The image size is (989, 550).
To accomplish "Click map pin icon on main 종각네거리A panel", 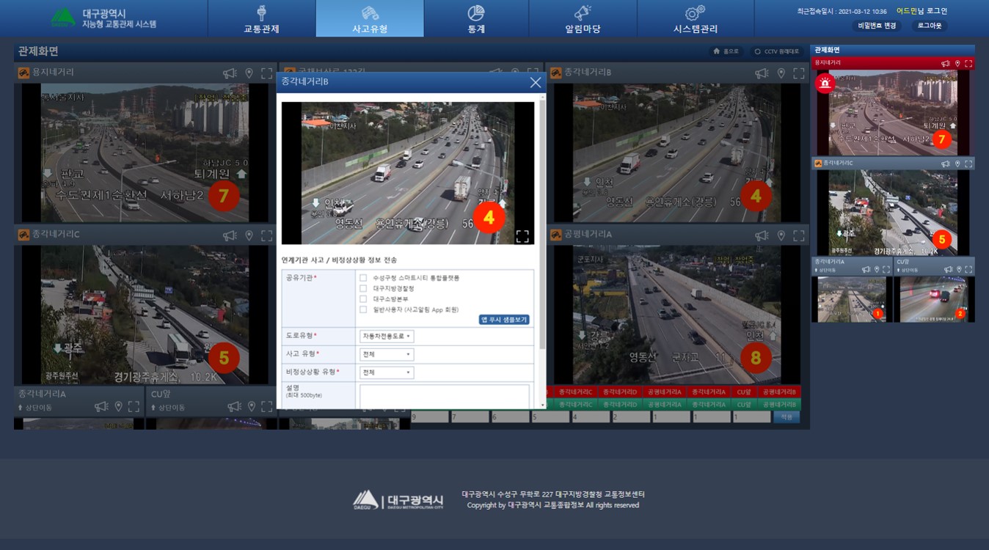I will [x=118, y=406].
